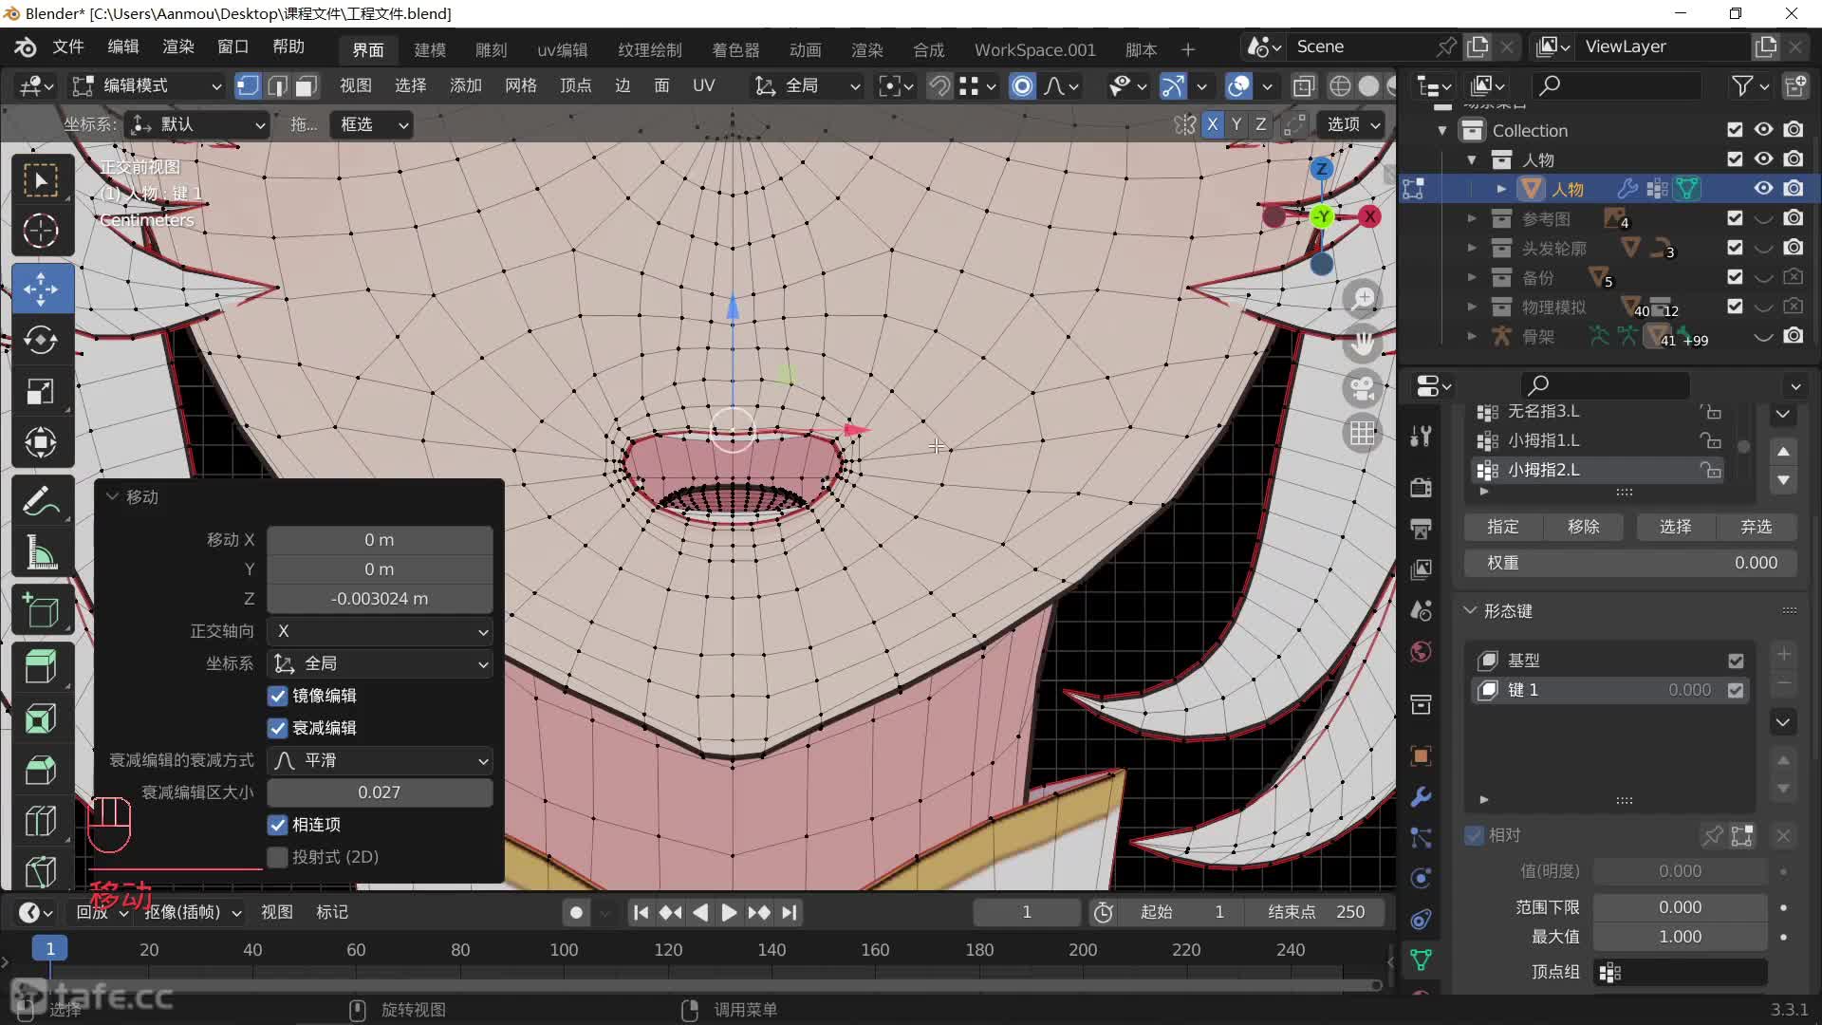
Task: Select the Rotate tool
Action: click(41, 340)
